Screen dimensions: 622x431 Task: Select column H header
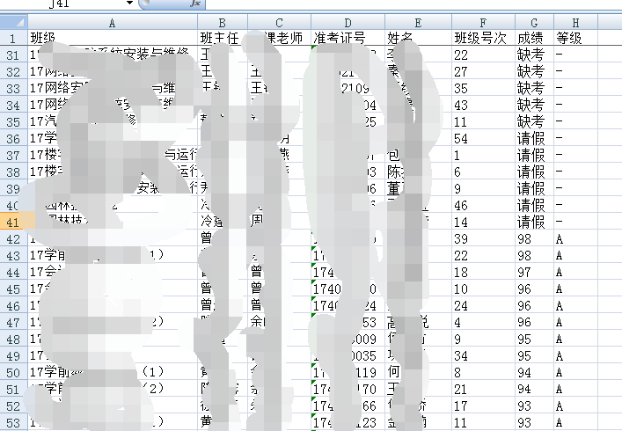click(x=575, y=23)
